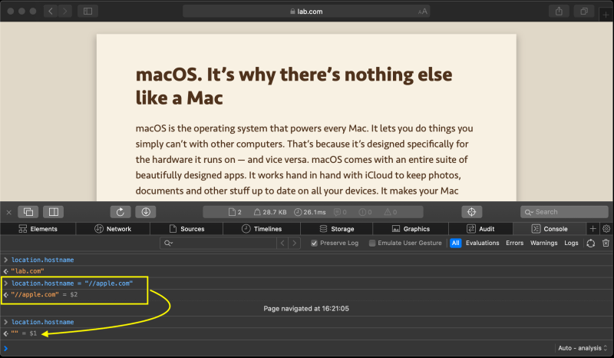Click the console log count icon
614x358 pixels.
click(340, 212)
